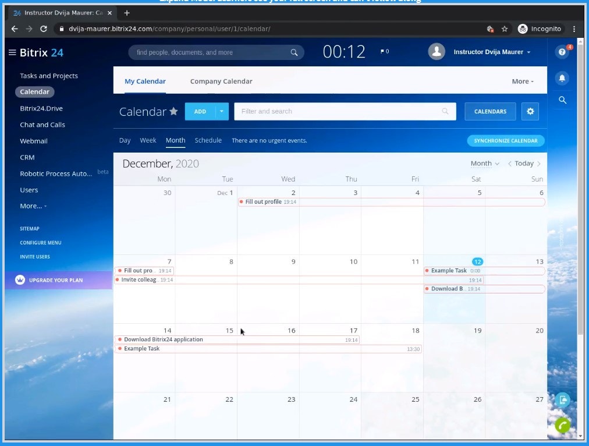The height and width of the screenshot is (446, 589).
Task: Select the Schedule view
Action: point(208,140)
